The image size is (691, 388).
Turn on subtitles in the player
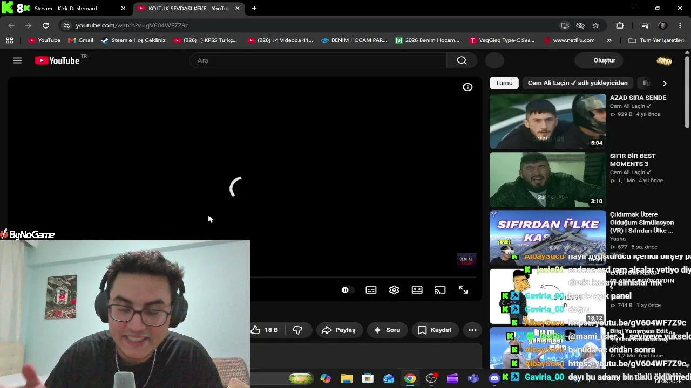click(x=371, y=290)
